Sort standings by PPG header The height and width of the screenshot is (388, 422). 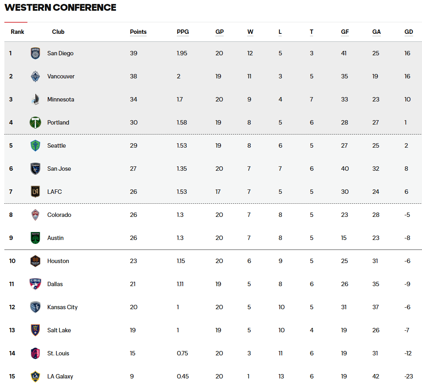[x=183, y=32]
